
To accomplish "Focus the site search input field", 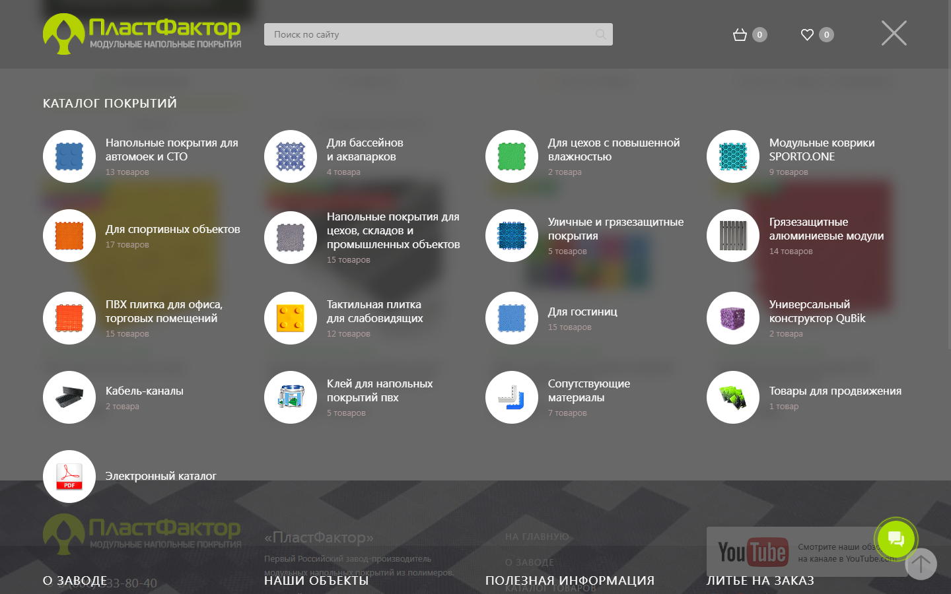I will click(x=429, y=34).
